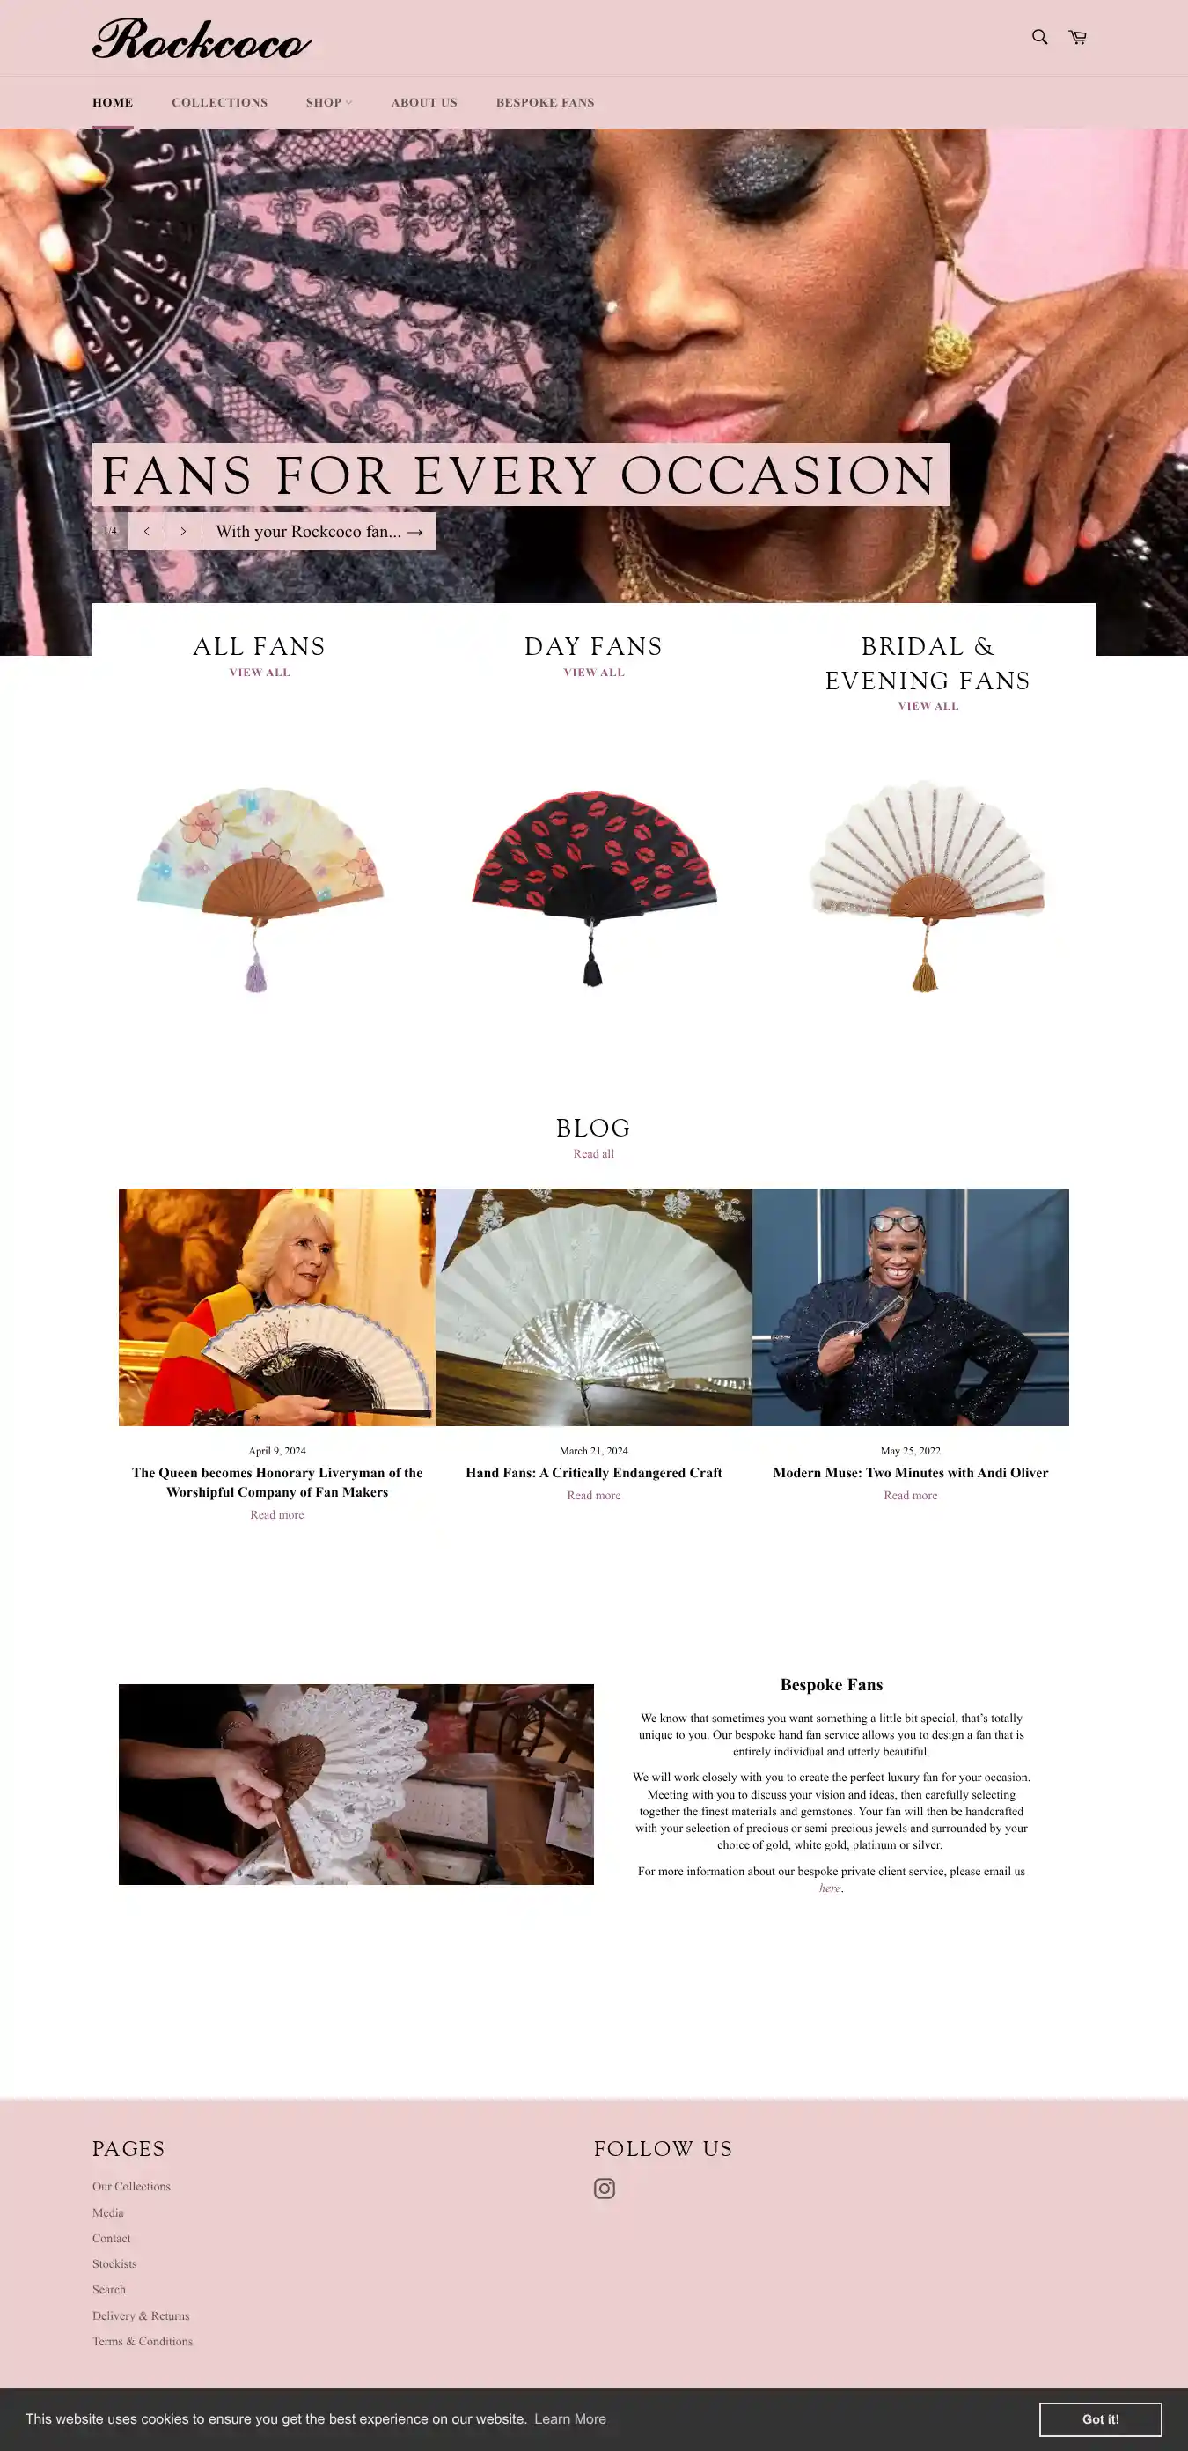
Task: Open Learn More cookie link
Action: (569, 2418)
